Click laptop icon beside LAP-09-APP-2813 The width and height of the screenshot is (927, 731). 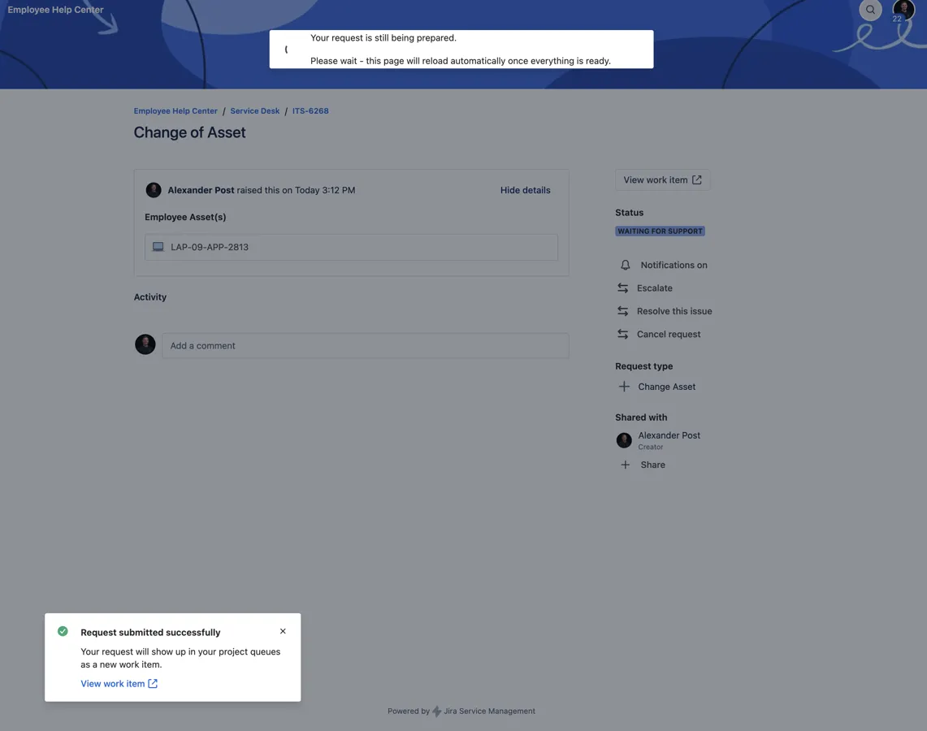pos(158,247)
